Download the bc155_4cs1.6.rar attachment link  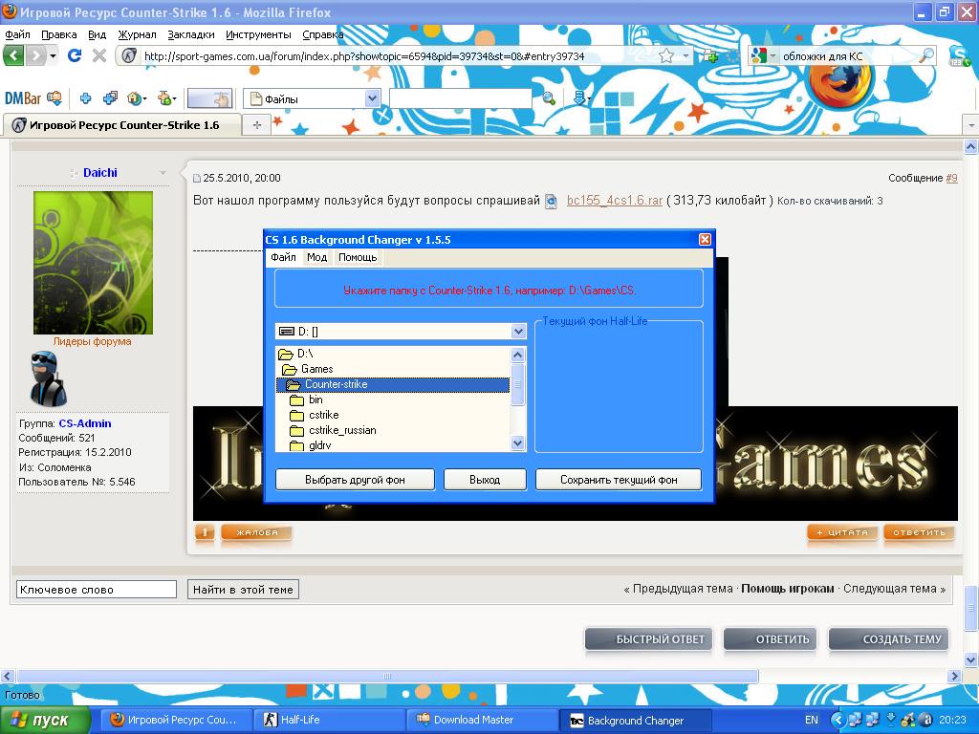(615, 201)
